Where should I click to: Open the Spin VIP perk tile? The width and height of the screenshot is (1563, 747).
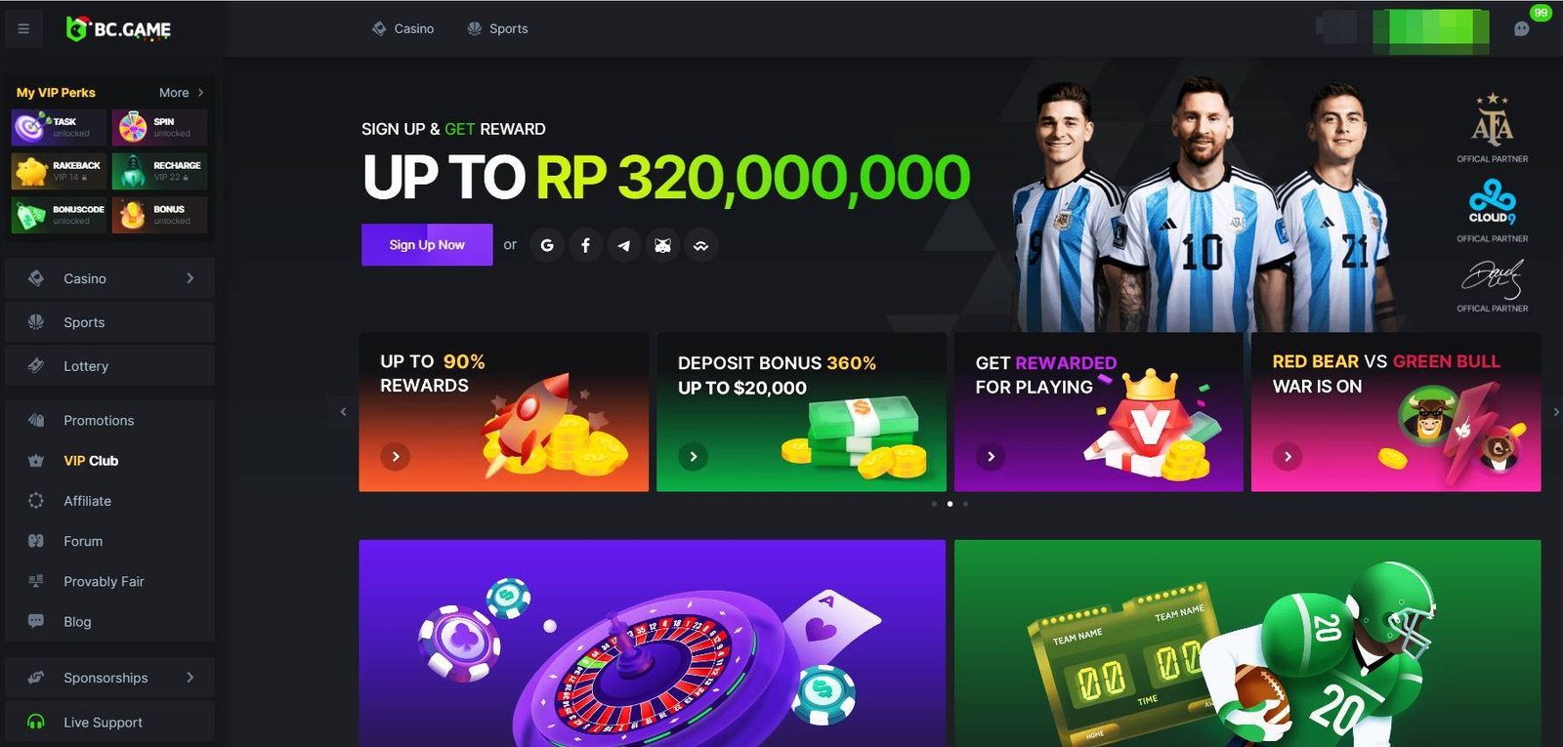click(159, 127)
